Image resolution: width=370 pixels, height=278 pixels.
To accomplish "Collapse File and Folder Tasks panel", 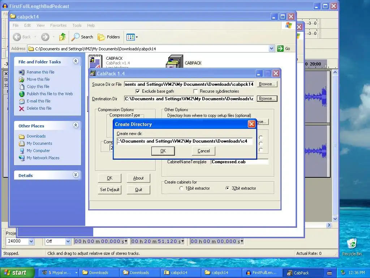I will point(76,61).
